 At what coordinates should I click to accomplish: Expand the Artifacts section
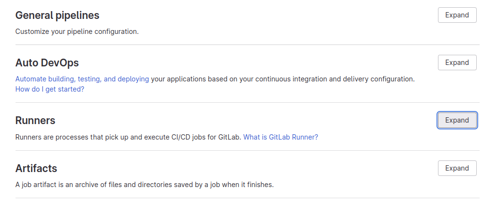[457, 168]
